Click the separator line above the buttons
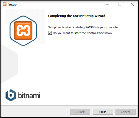 (x=69, y=105)
